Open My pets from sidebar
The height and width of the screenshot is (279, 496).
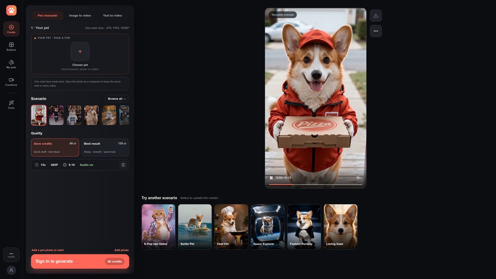click(x=11, y=64)
